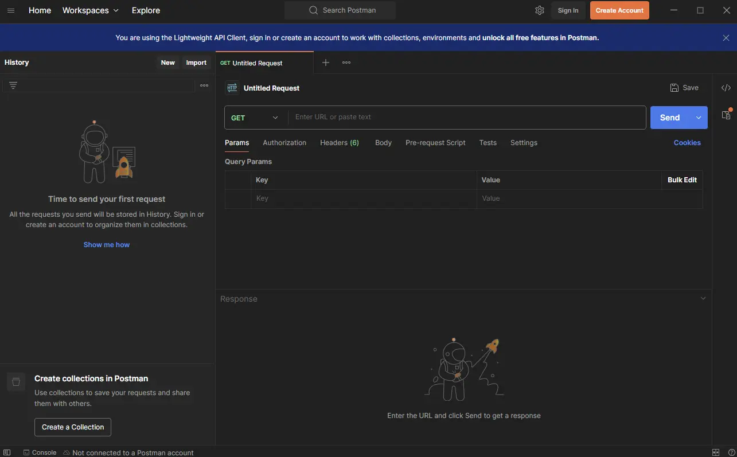
Task: Toggle the sidebar icon in bottom-left corner
Action: coord(6,452)
